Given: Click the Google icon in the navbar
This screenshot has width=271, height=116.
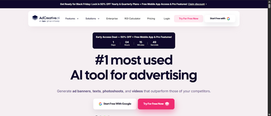Looking at the screenshot, I should (x=228, y=19).
